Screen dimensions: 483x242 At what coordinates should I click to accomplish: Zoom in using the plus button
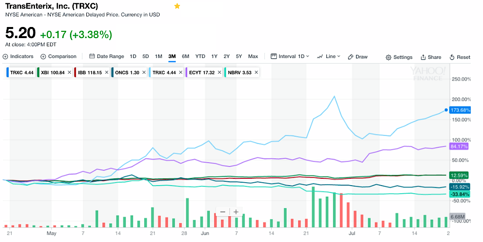[x=236, y=212]
